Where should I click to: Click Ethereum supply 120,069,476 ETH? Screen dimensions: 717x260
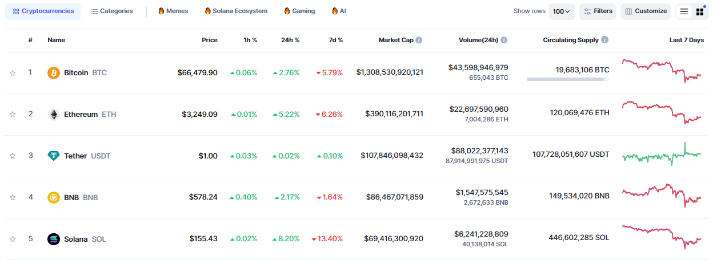580,113
